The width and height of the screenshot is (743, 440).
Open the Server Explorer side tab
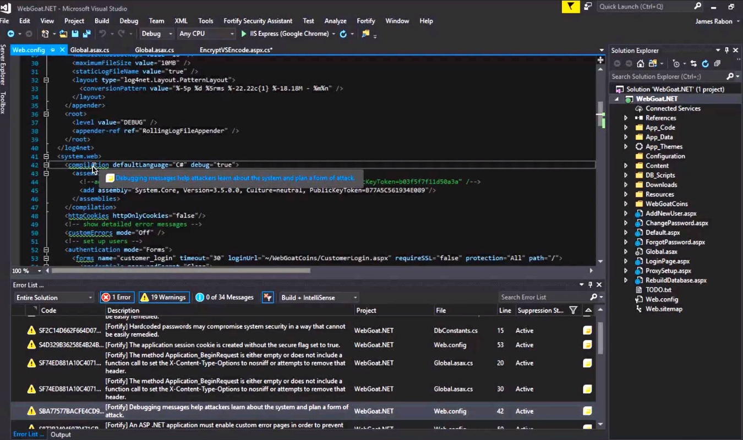point(3,65)
